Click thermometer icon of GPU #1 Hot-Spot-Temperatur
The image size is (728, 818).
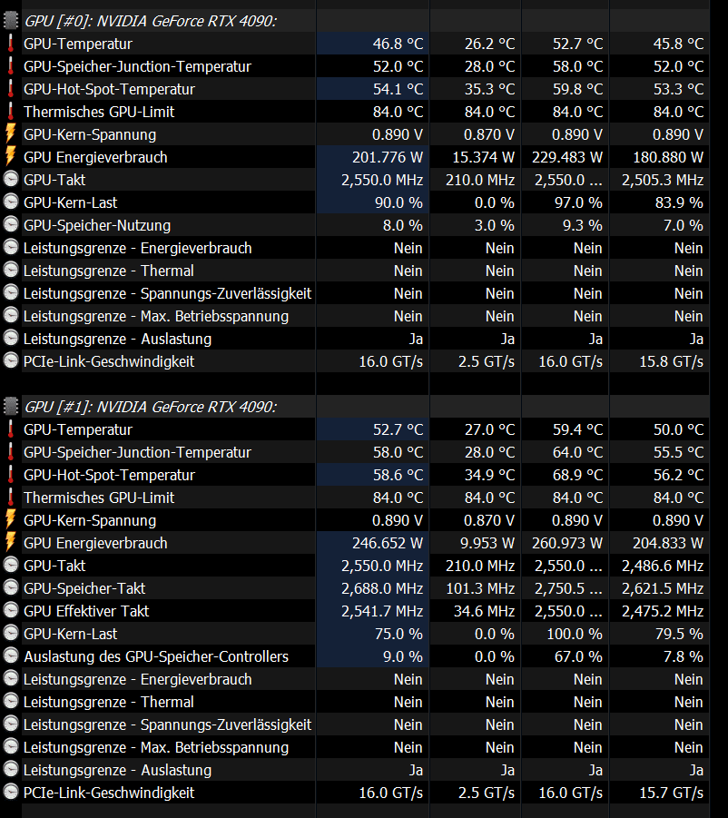10,475
